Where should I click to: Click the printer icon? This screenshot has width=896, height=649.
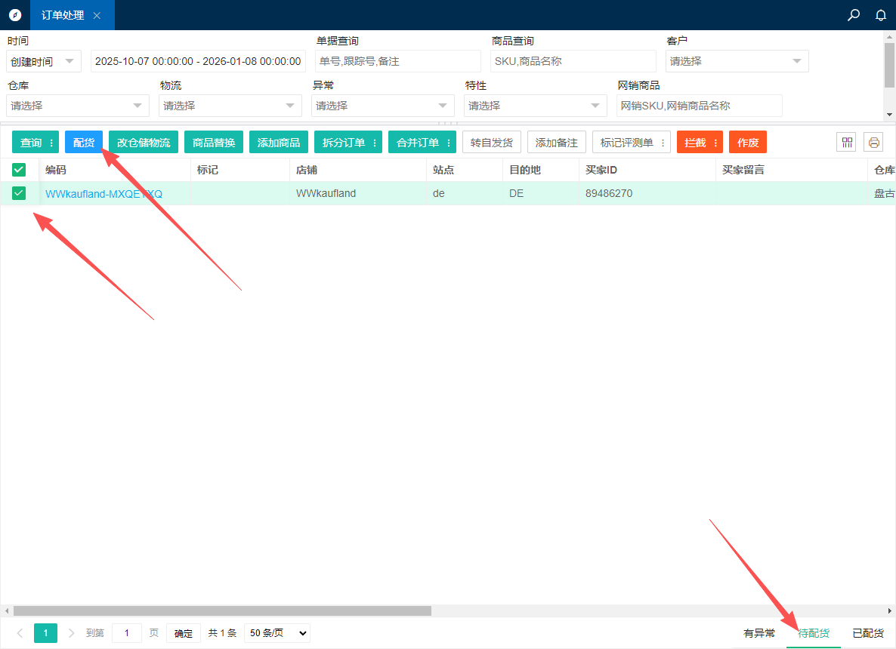pos(874,142)
